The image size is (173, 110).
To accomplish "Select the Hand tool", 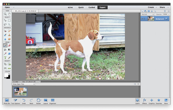I will pyautogui.click(x=10, y=14).
